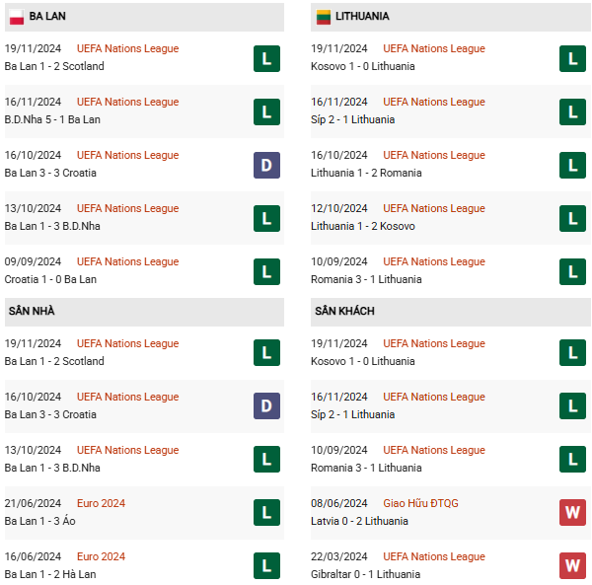Screen dimensions: 592x585
Task: Click the Croatia 1 - 0 Ba Lan match result
Action: (x=50, y=279)
